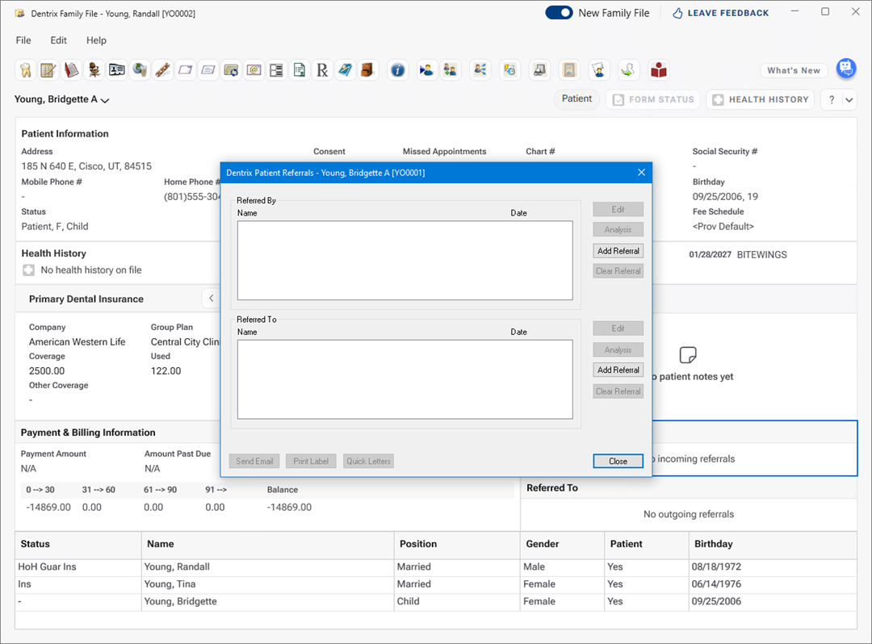Open the Ledger notepad icon
This screenshot has width=872, height=644.
[x=48, y=70]
